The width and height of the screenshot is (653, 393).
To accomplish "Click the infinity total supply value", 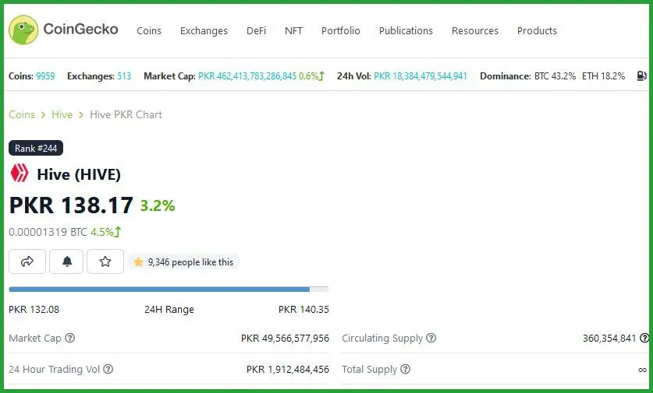I will tap(642, 370).
